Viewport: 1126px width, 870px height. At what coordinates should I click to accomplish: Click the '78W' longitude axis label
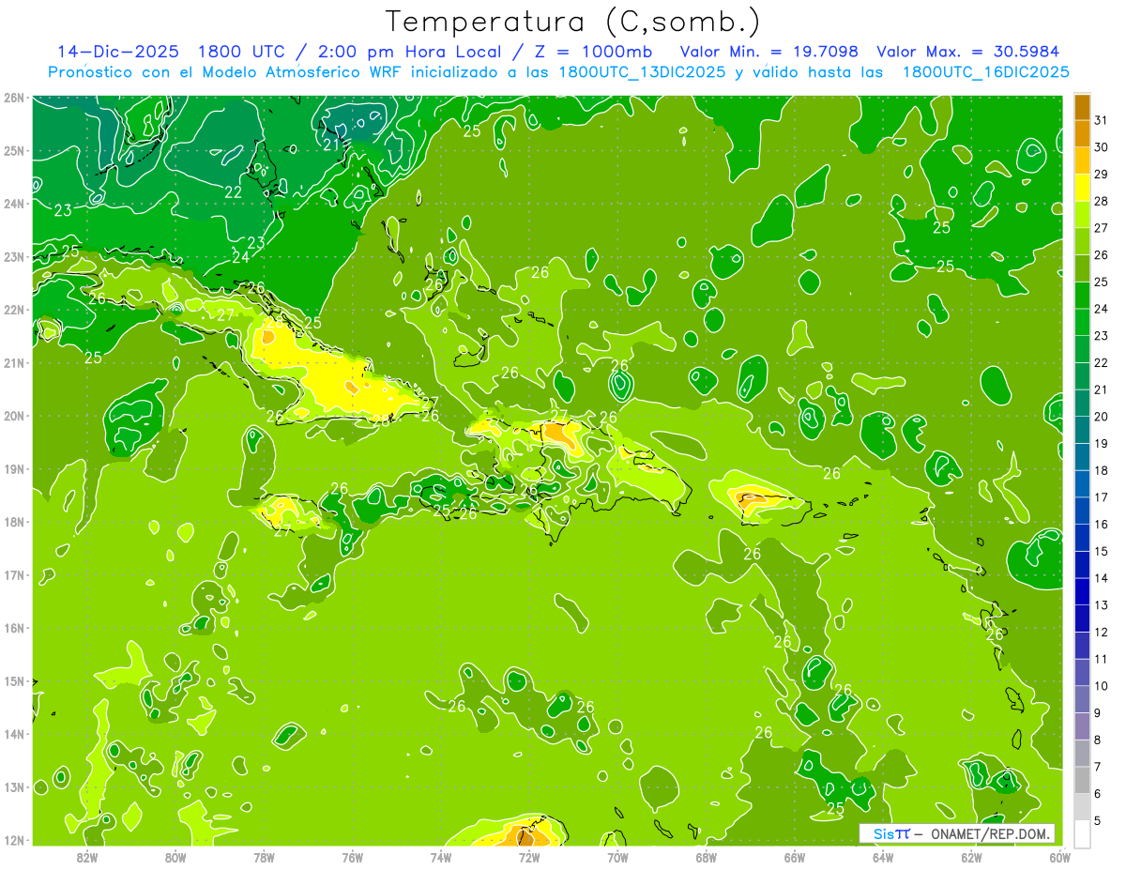click(264, 857)
